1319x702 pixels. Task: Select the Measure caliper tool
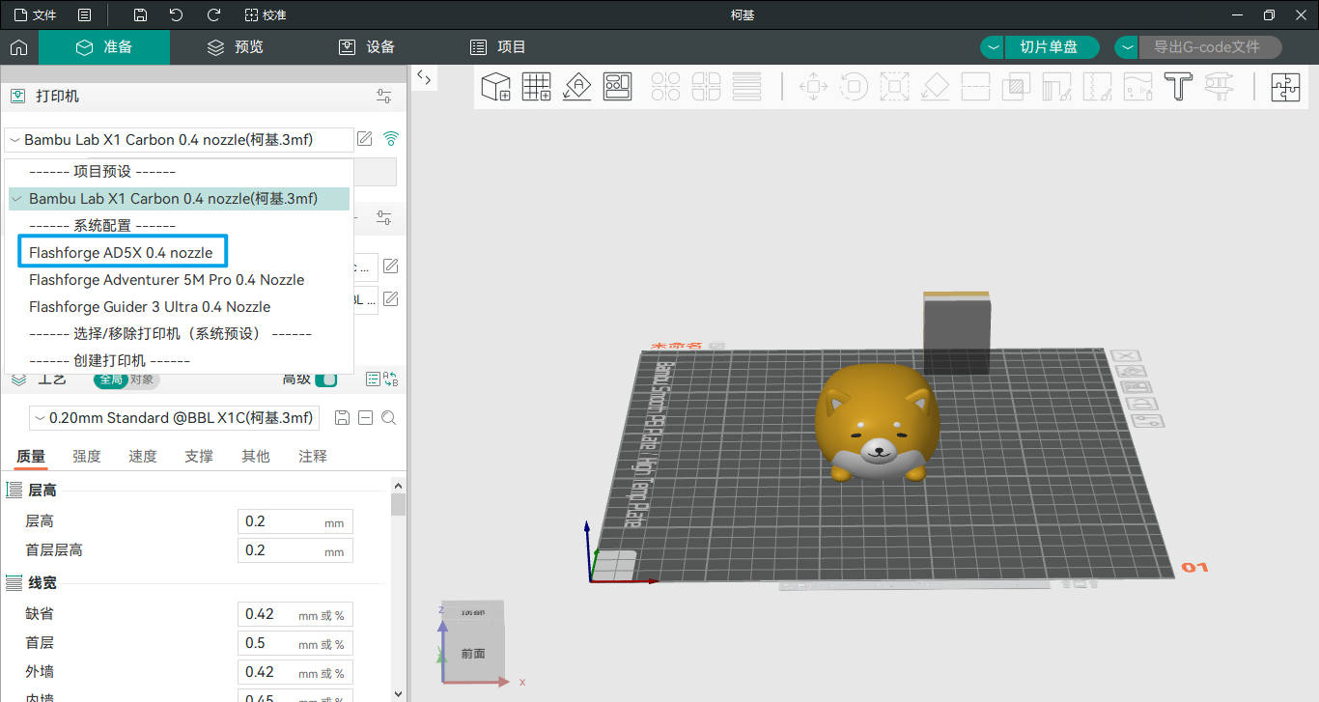point(1219,87)
